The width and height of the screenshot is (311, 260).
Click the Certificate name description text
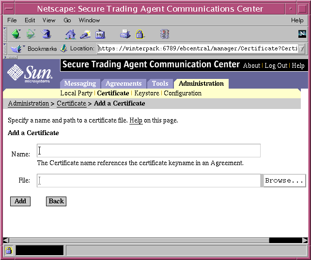[140, 163]
